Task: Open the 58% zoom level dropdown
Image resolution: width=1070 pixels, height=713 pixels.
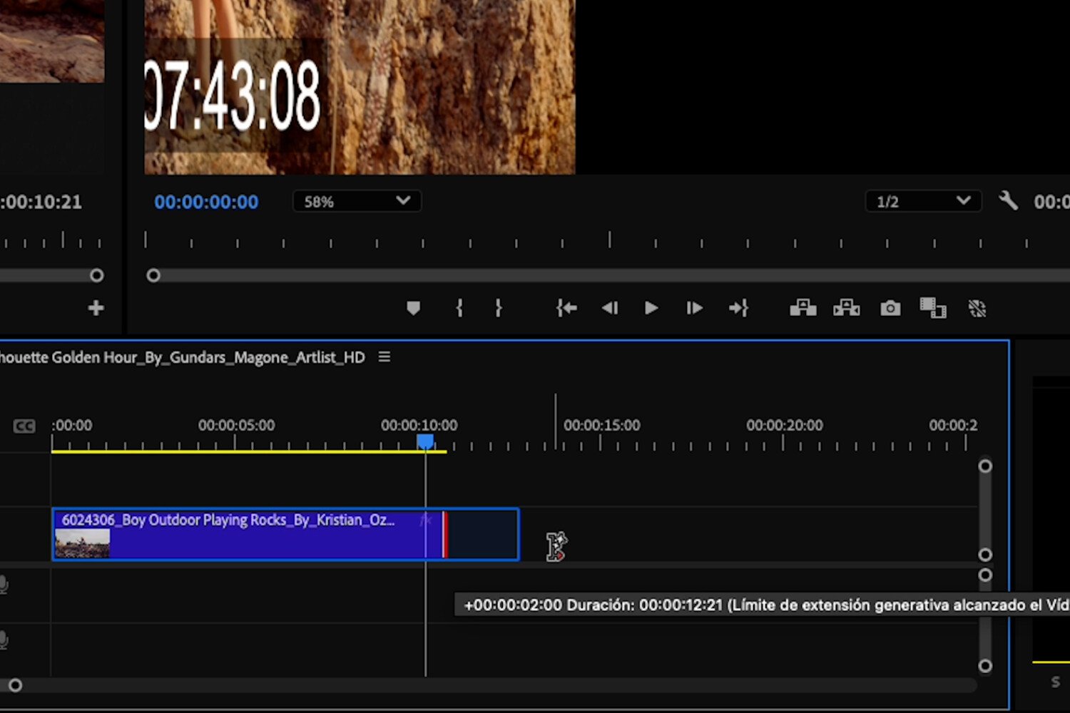Action: point(356,200)
